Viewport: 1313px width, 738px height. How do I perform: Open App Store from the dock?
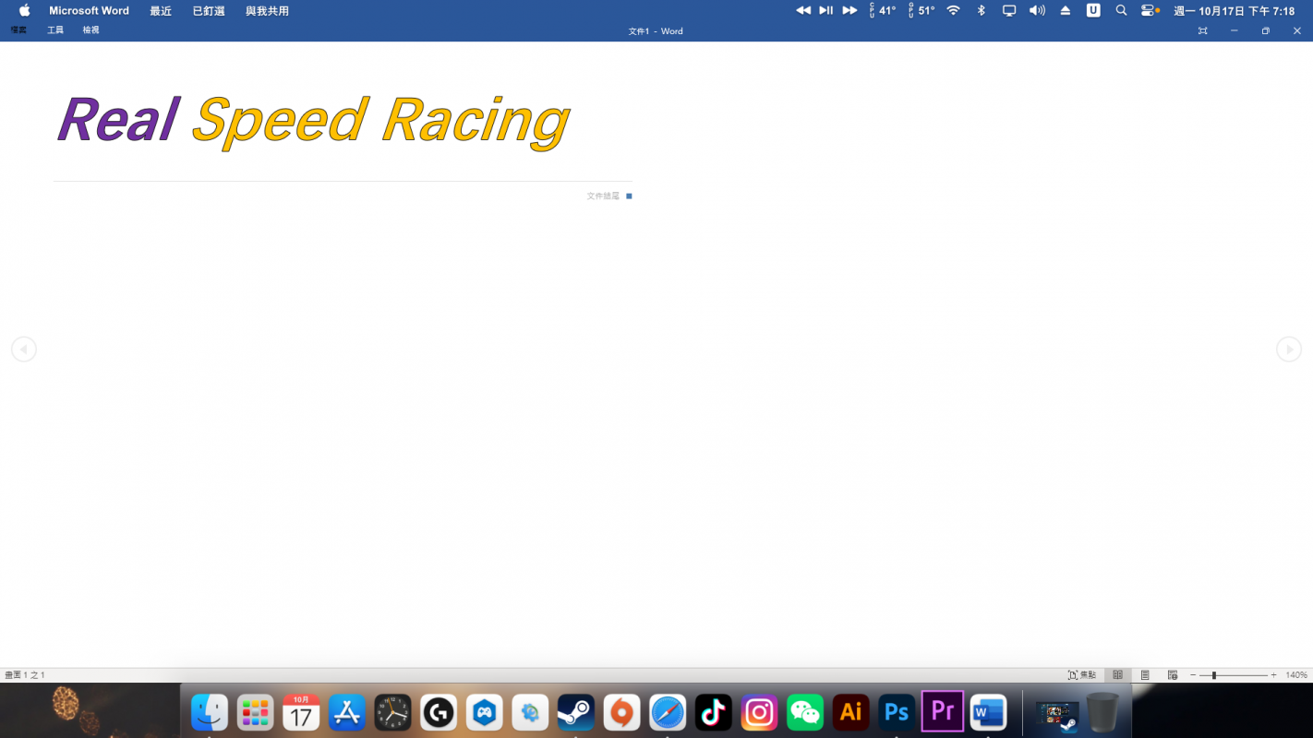tap(347, 712)
